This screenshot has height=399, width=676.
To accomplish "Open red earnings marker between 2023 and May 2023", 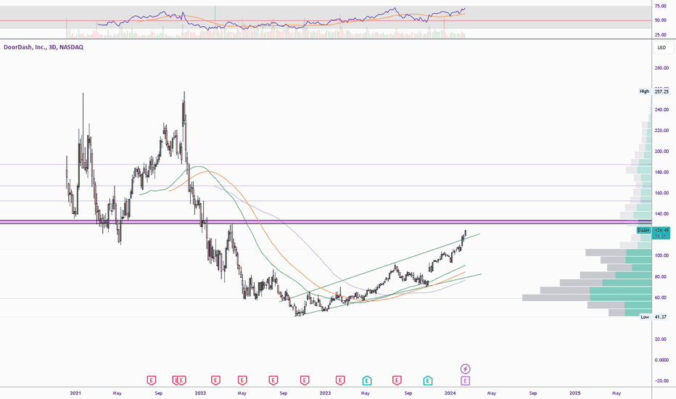I will (340, 380).
